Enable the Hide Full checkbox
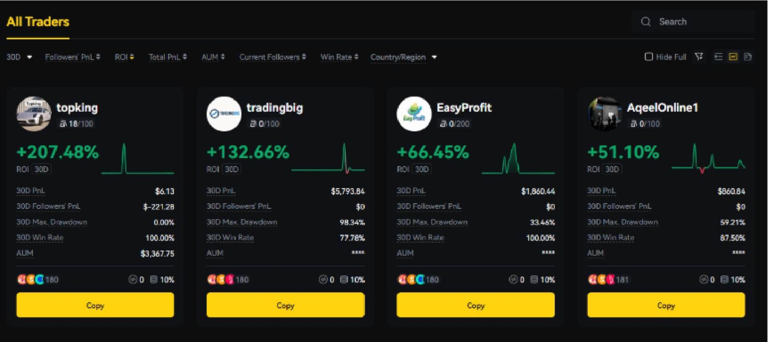This screenshot has width=768, height=342. click(x=648, y=57)
